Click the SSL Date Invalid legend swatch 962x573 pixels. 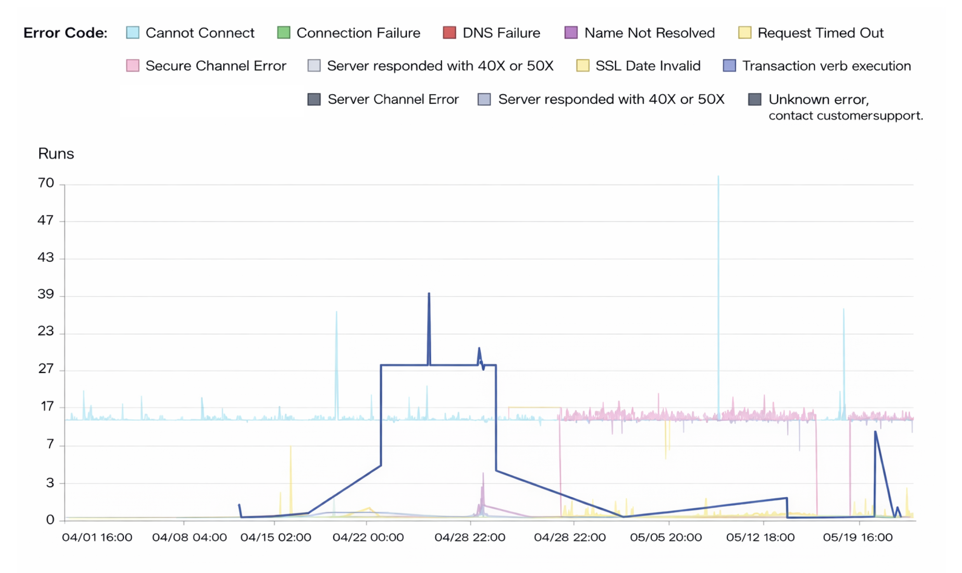click(582, 66)
